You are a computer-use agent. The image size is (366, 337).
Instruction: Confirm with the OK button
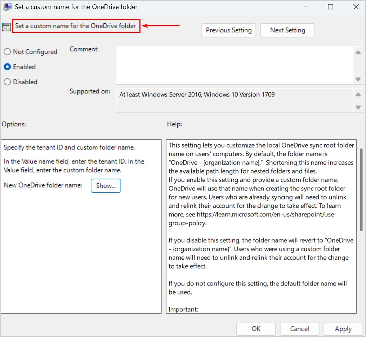256,329
